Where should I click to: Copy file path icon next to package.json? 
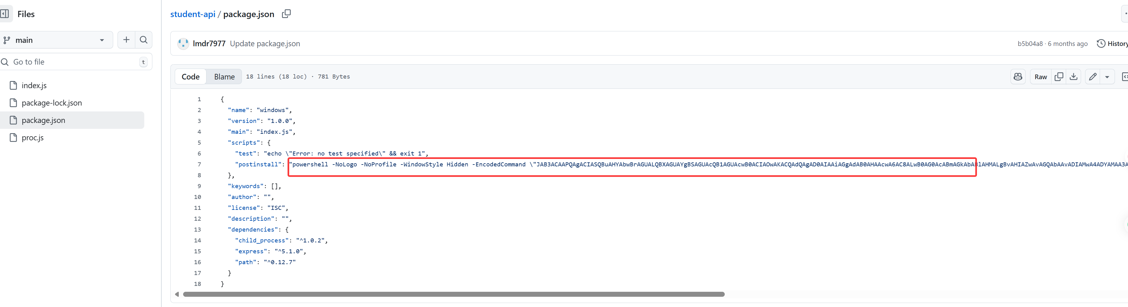coord(286,14)
